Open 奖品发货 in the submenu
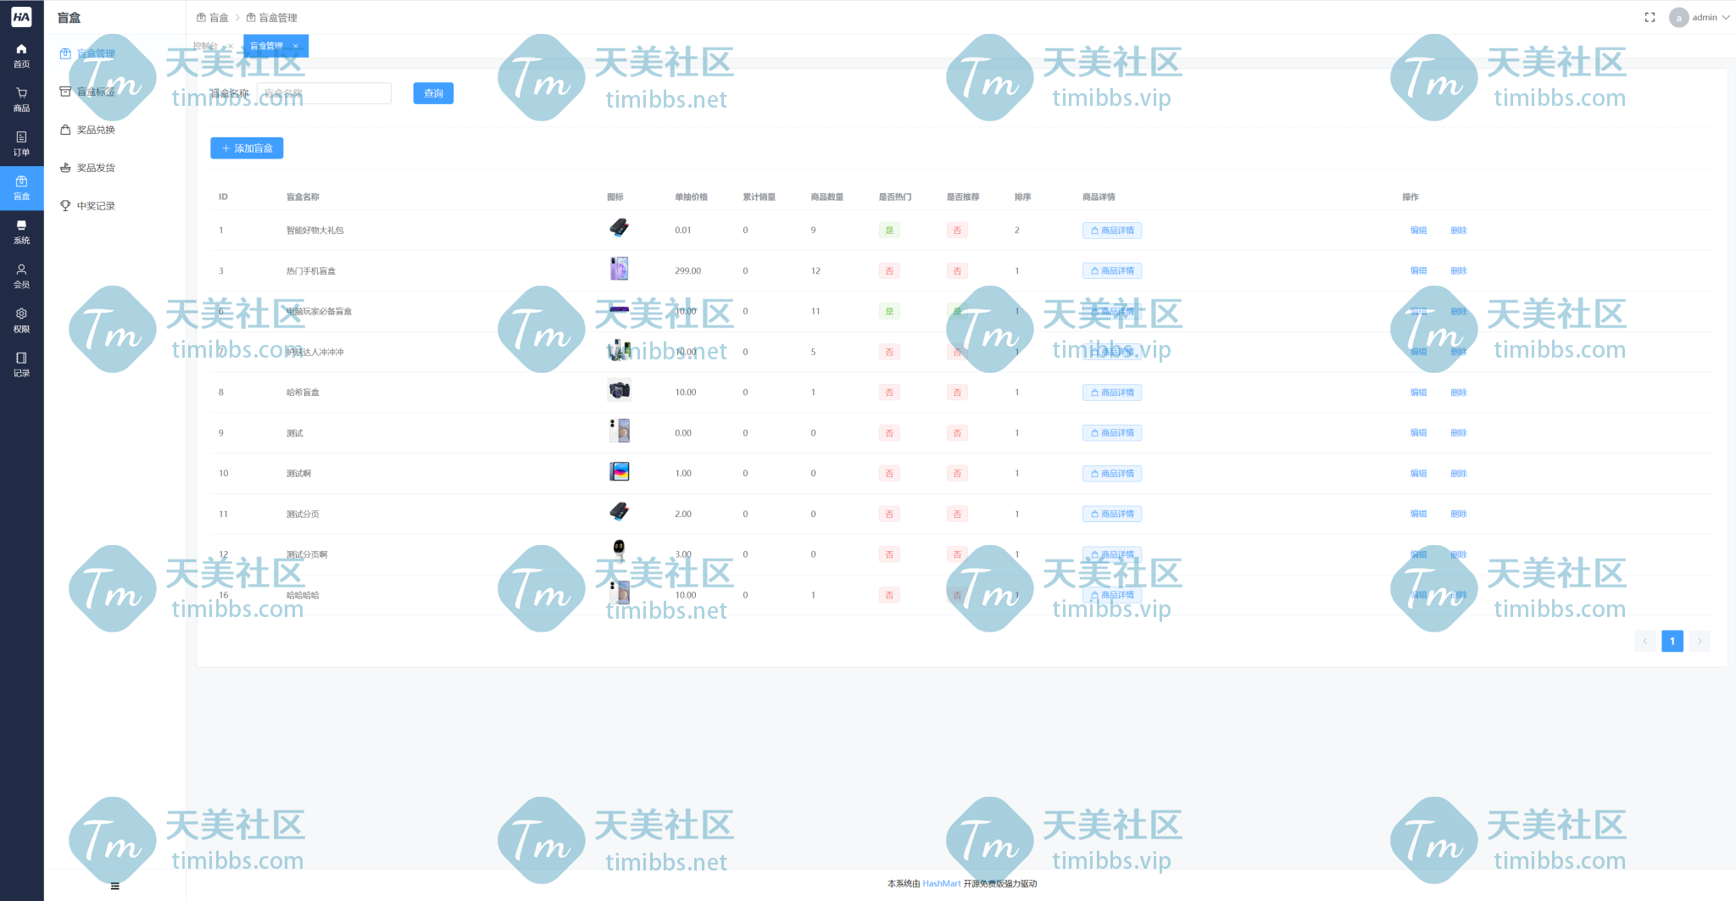 click(96, 168)
